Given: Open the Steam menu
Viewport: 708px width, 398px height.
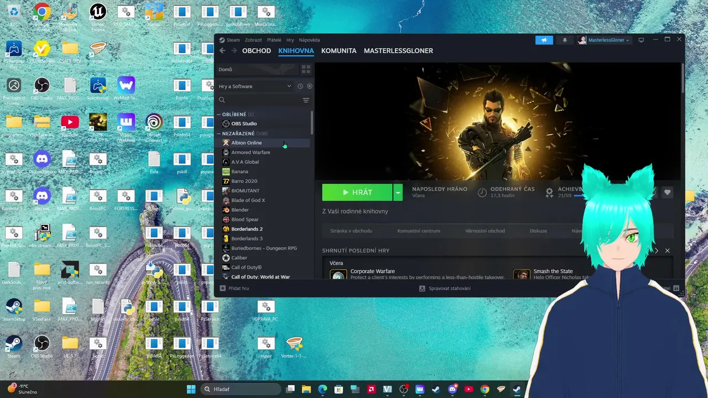Looking at the screenshot, I should (230, 40).
